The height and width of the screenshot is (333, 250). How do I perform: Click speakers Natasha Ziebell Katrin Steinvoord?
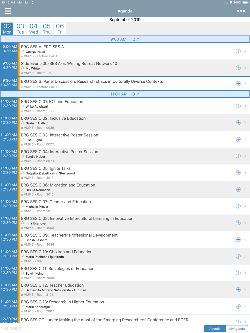(50, 173)
